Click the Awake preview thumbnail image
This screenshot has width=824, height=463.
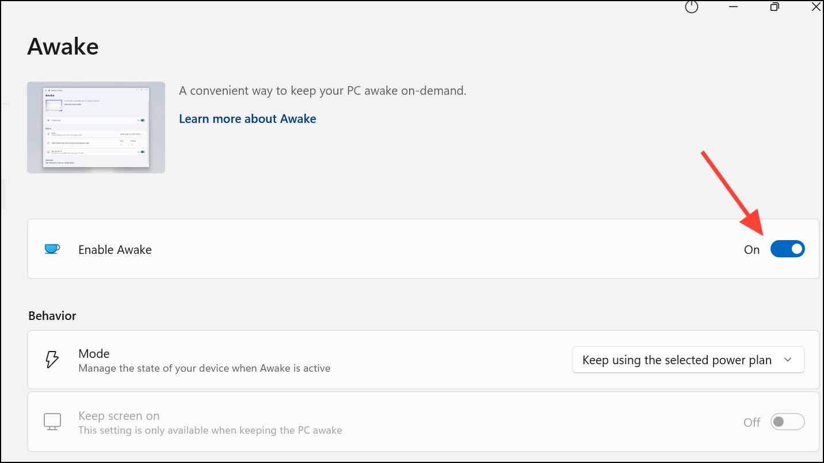pos(96,128)
